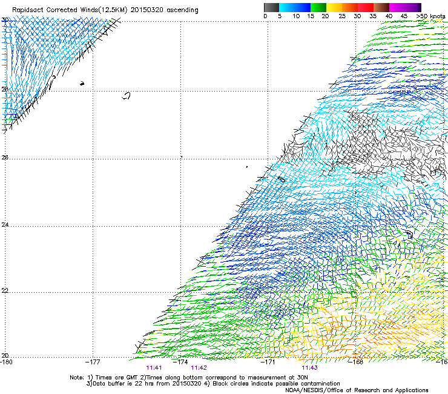
Task: Click the longitude label '-171'
Action: pyautogui.click(x=268, y=362)
